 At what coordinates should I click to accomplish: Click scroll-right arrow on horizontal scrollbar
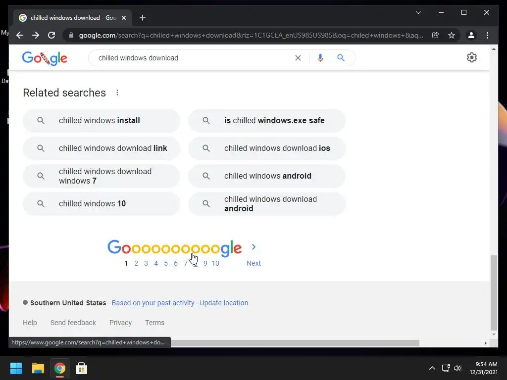(x=486, y=343)
